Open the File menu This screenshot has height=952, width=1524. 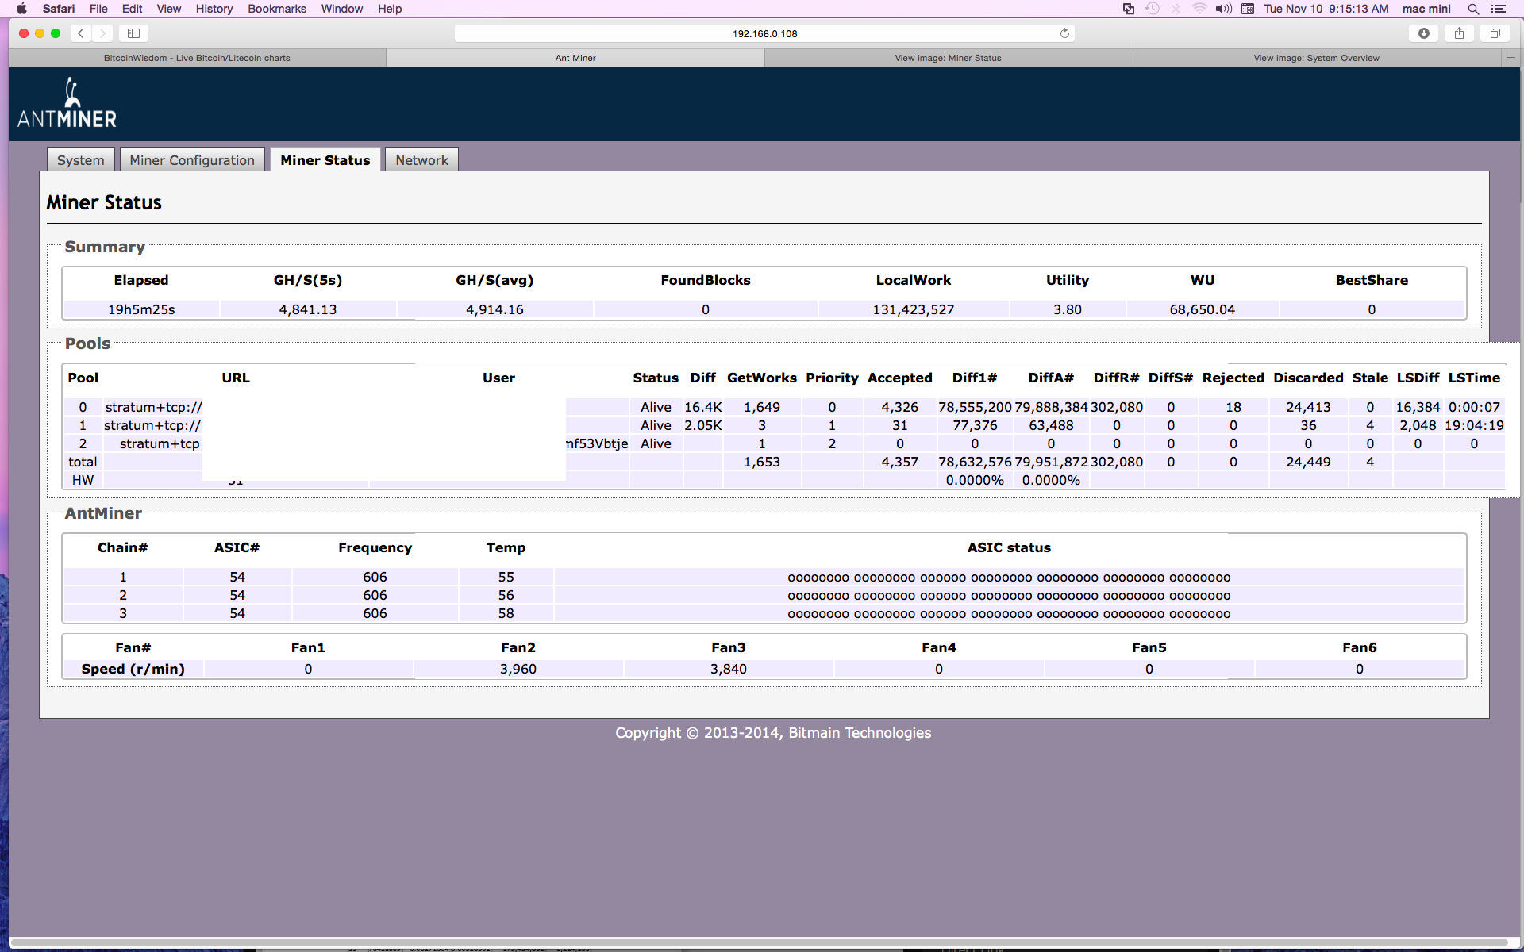(98, 9)
